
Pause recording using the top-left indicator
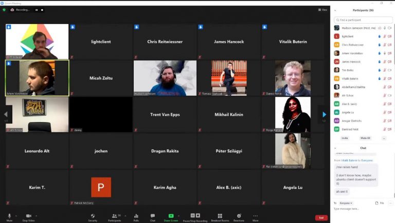click(37, 10)
